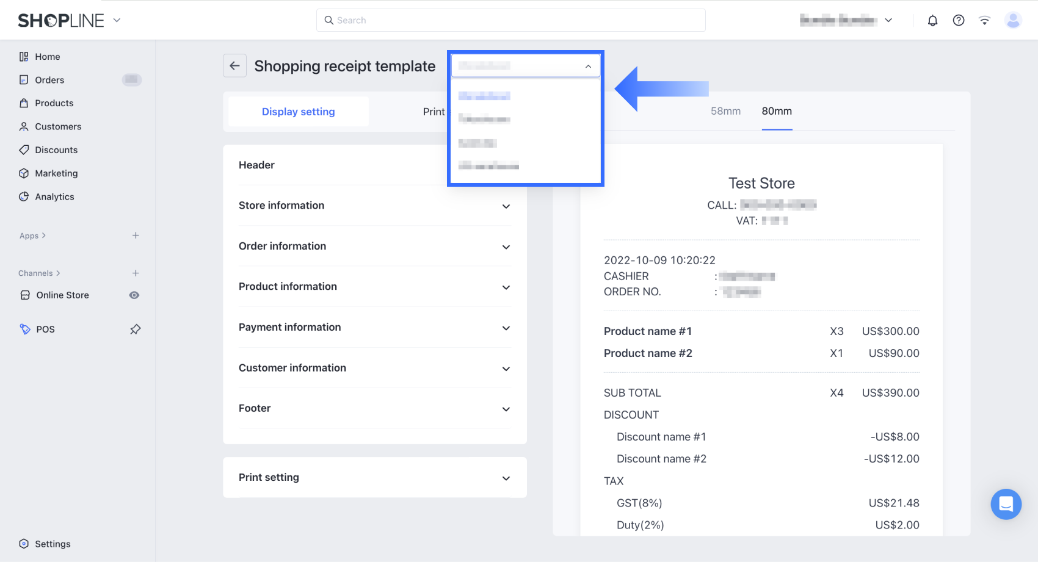Image resolution: width=1038 pixels, height=562 pixels.
Task: Add a new app with plus icon
Action: click(x=136, y=236)
